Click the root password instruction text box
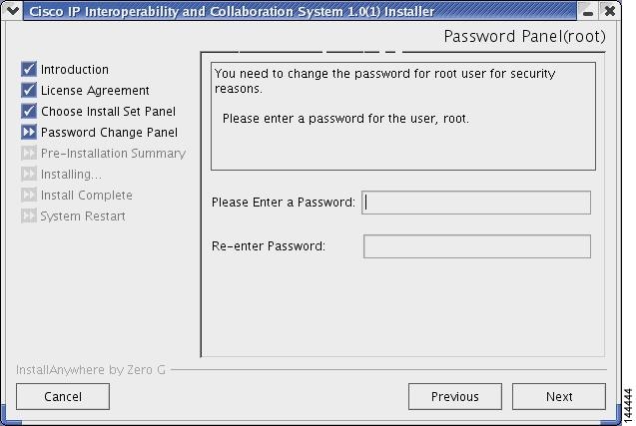Viewport: 636px width, 426px height. pyautogui.click(x=403, y=116)
